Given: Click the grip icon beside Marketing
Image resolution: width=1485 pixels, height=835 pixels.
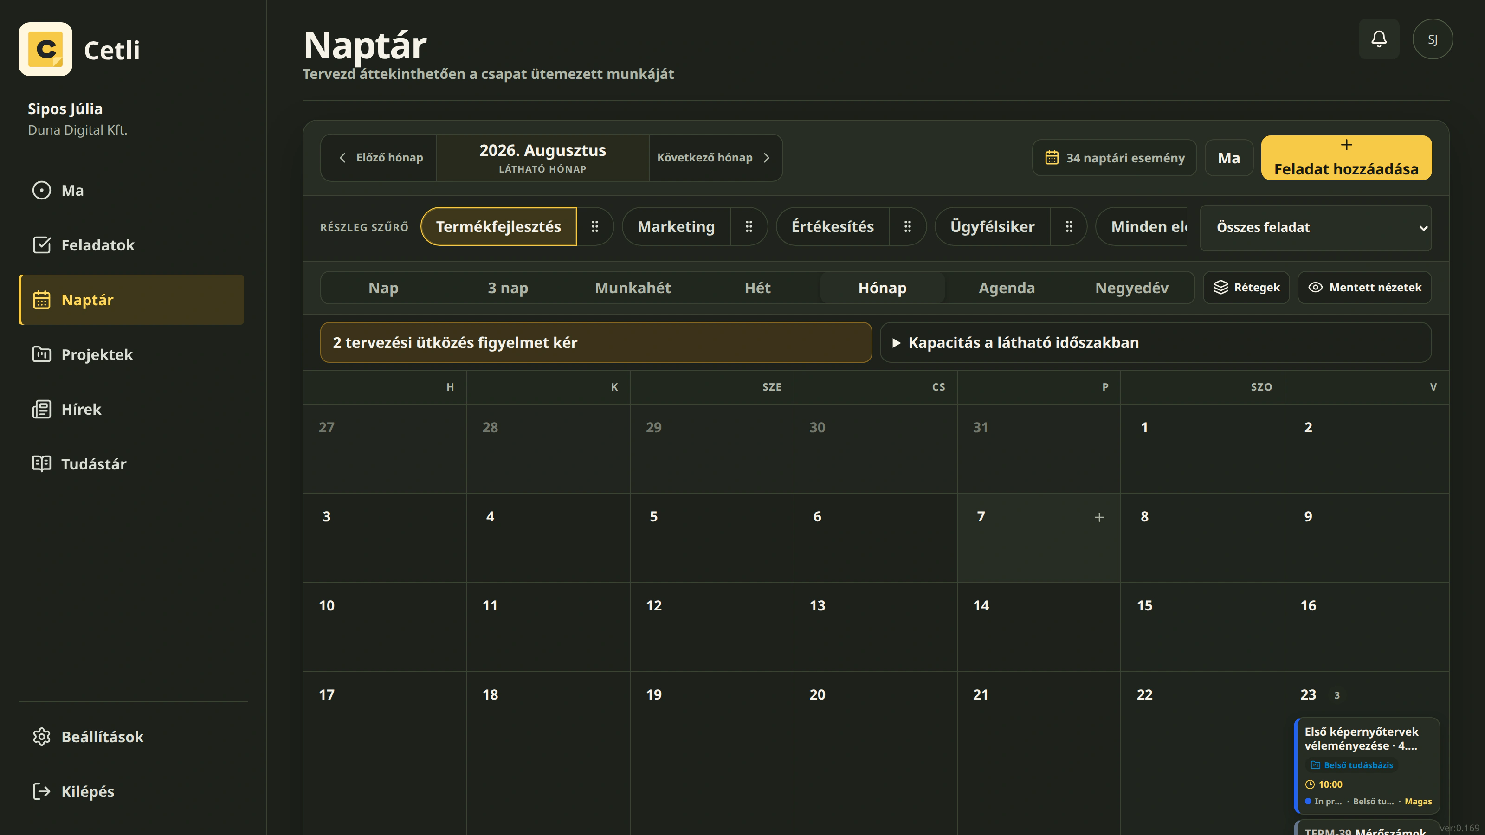Looking at the screenshot, I should pos(749,226).
